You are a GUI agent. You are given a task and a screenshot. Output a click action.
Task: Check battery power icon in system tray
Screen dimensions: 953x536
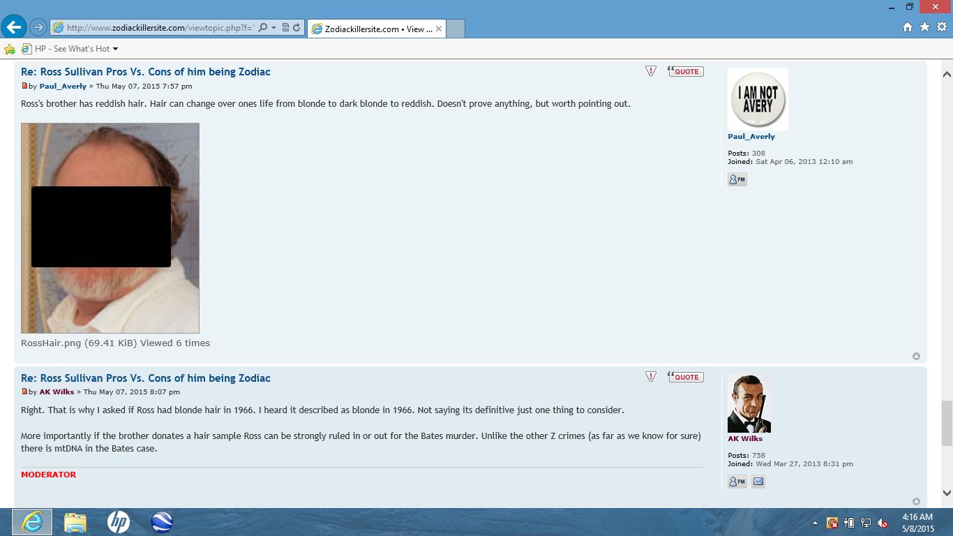click(x=849, y=523)
